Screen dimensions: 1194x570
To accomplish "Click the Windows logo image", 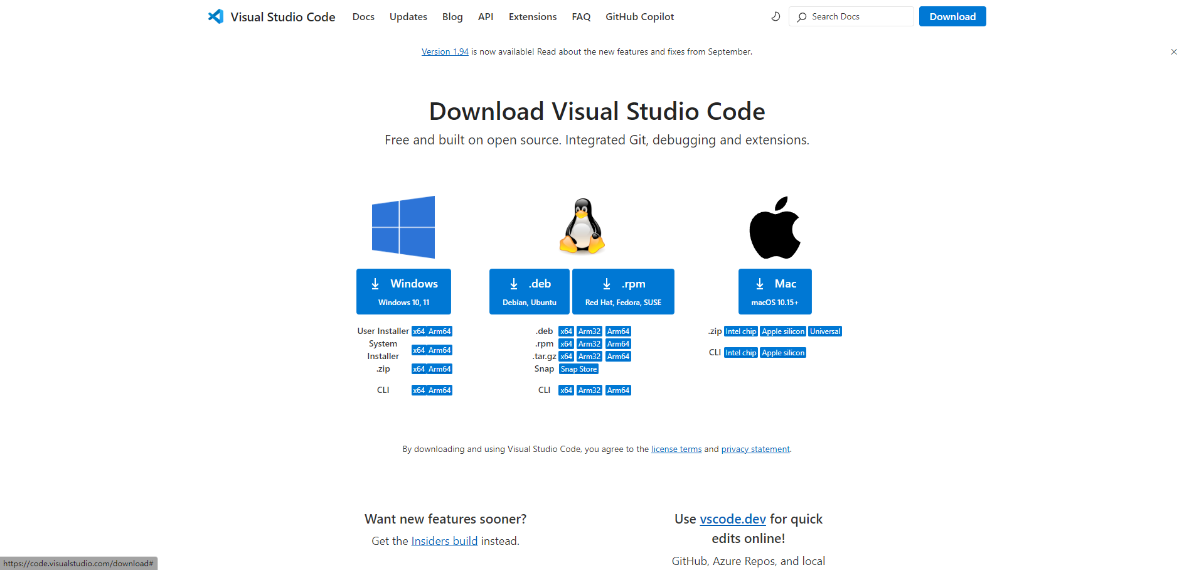I will click(x=403, y=227).
